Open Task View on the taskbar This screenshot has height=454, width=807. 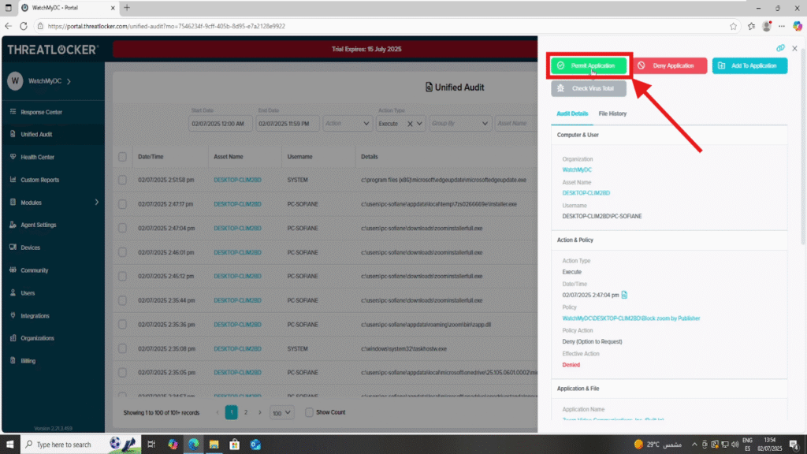151,445
